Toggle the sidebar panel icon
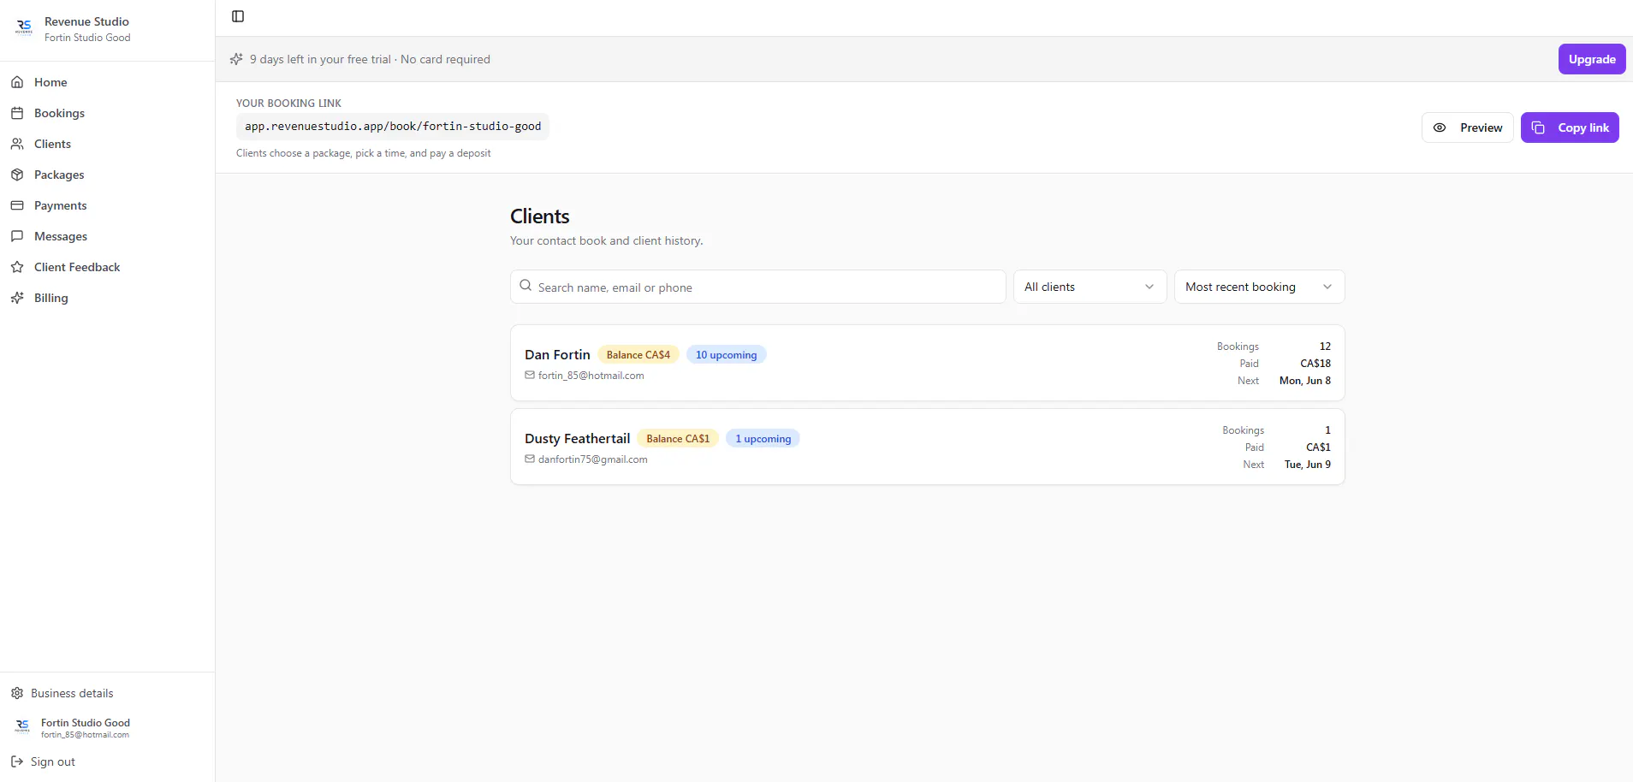This screenshot has height=782, width=1633. (x=238, y=16)
